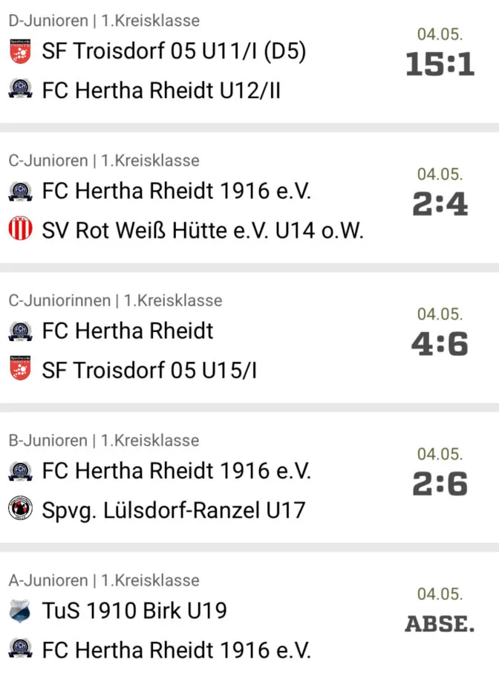Click FC Hertha Rheidt crest in C-Juniorinnen match
Screen dimensions: 499x679
[x=20, y=331]
